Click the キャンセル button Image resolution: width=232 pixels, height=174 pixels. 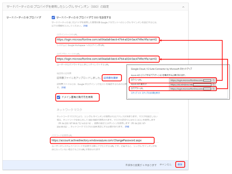(x=165, y=165)
